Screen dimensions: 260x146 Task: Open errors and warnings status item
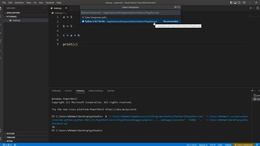7,145
